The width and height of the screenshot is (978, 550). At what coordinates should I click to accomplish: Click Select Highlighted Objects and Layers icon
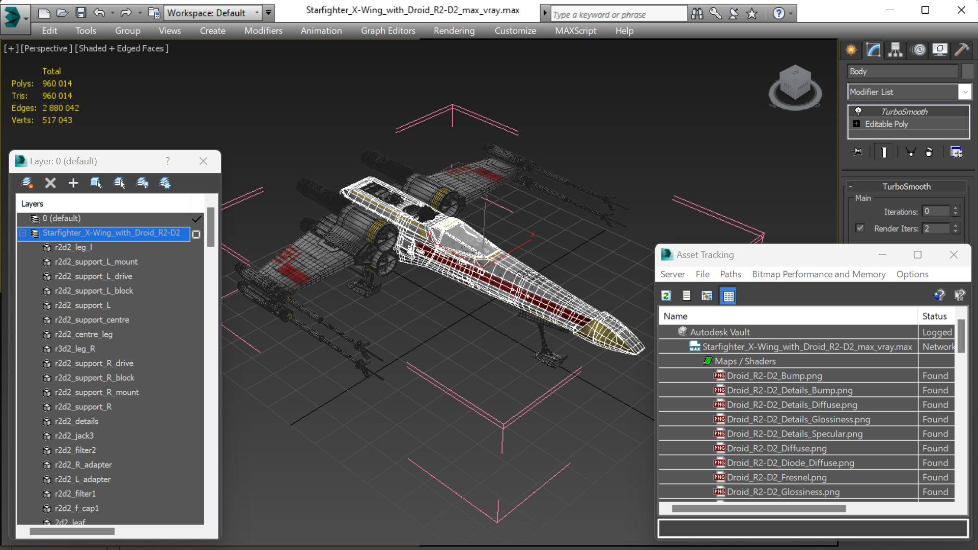coord(96,183)
